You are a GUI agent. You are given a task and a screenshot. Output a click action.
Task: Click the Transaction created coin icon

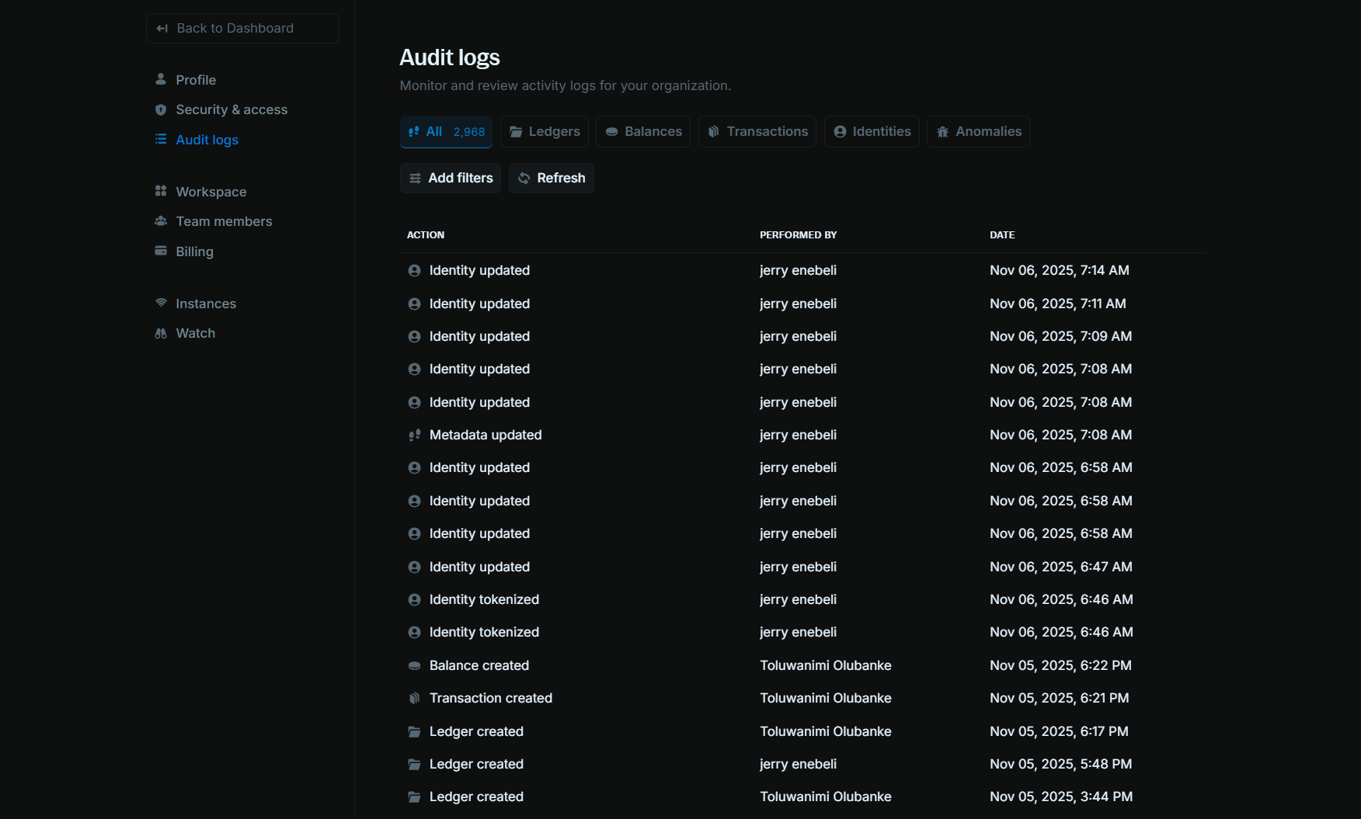[x=414, y=698]
